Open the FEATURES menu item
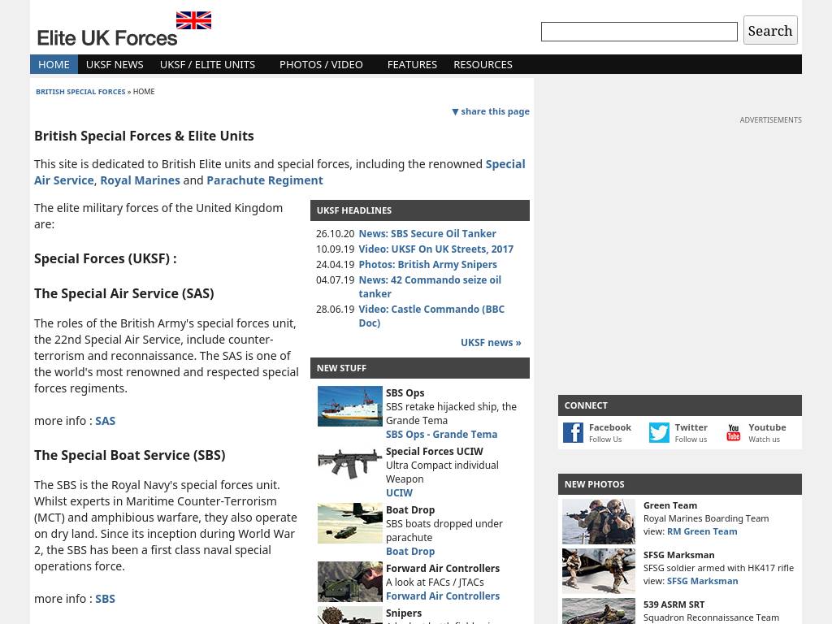 pos(412,64)
